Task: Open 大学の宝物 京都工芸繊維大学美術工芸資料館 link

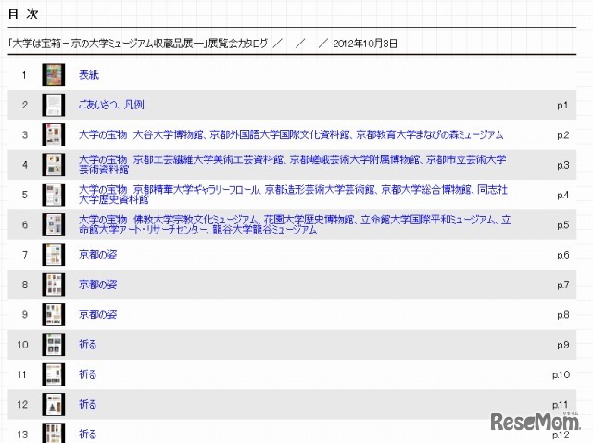Action: pyautogui.click(x=293, y=165)
